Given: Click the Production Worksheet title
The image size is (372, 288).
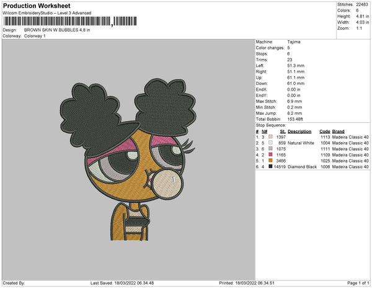Looking at the screenshot, I should (37, 6).
